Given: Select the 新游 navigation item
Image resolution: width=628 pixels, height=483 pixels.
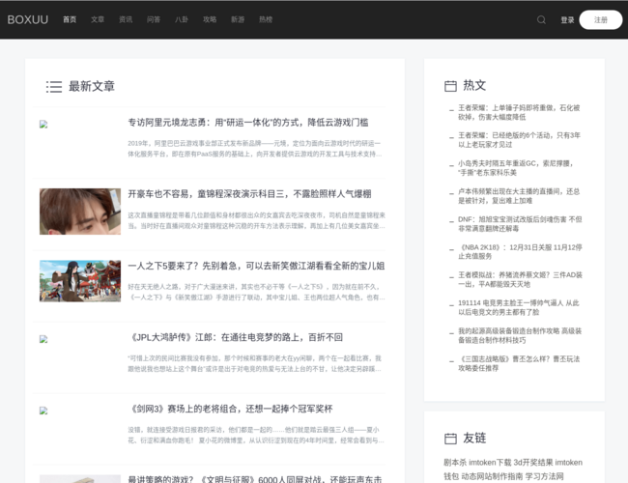Looking at the screenshot, I should 238,19.
